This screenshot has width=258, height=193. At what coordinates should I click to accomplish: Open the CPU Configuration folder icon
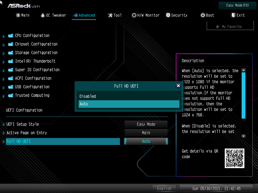pos(10,36)
